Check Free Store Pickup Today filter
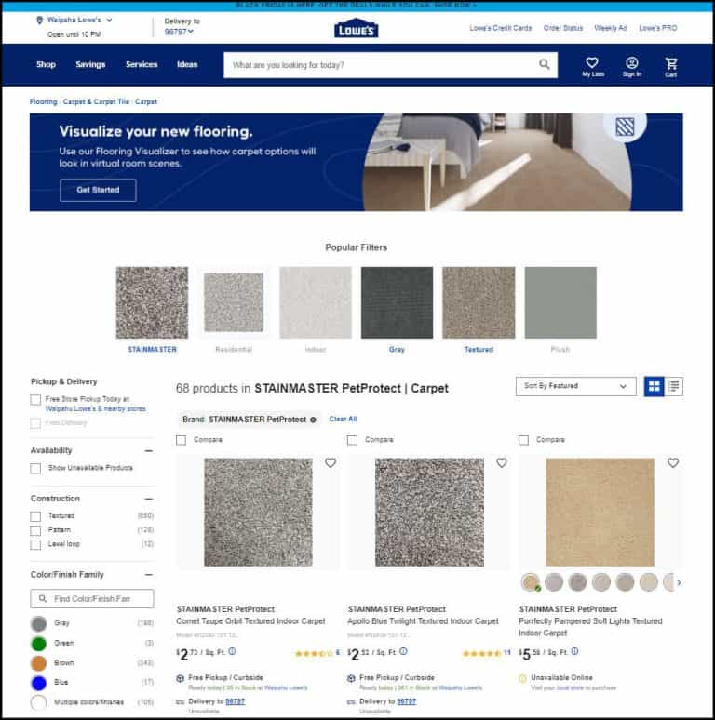Image resolution: width=715 pixels, height=720 pixels. pyautogui.click(x=35, y=399)
